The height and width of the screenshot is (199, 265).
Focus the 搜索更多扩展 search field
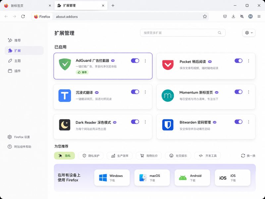pos(183,33)
